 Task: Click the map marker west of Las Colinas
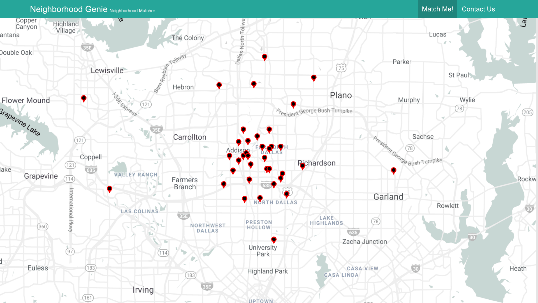110,189
